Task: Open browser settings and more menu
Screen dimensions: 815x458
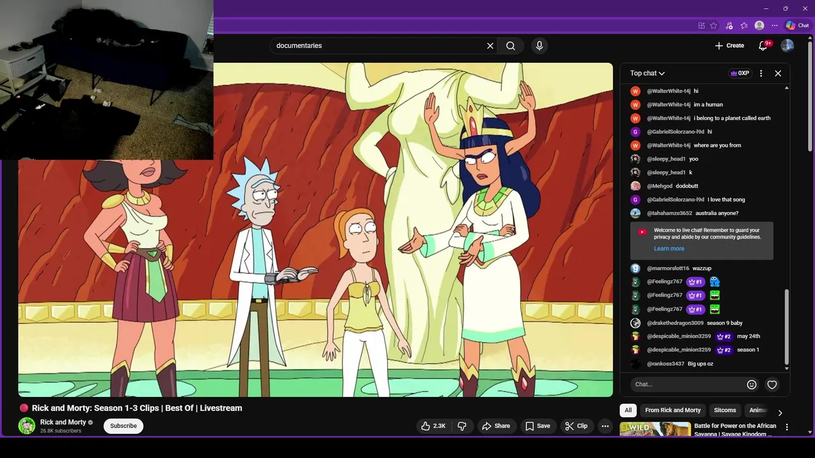Action: coord(774,25)
